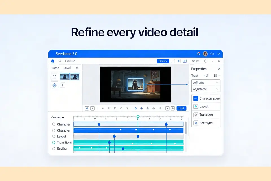The image size is (271, 181).
Task: Select the Layout track radio button
Action: point(54,137)
